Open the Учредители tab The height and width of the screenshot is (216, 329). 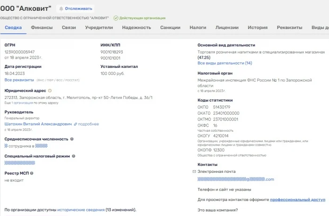[99, 28]
